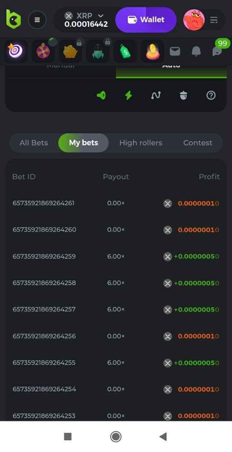Screen dimensions: 232x452
Task: Open the gold coin bonus icon
Action: coord(153,51)
